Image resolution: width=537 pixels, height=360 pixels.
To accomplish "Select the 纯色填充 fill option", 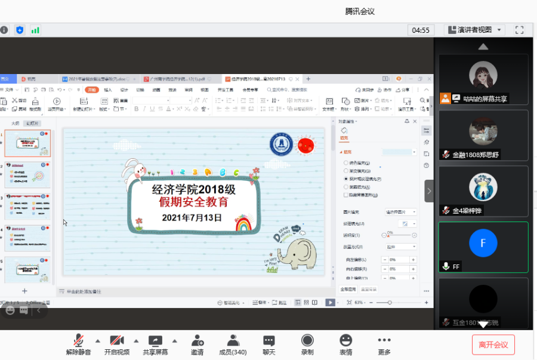I will pyautogui.click(x=345, y=163).
